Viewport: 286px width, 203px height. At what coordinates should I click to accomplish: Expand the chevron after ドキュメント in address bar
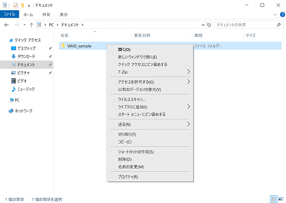pos(83,25)
